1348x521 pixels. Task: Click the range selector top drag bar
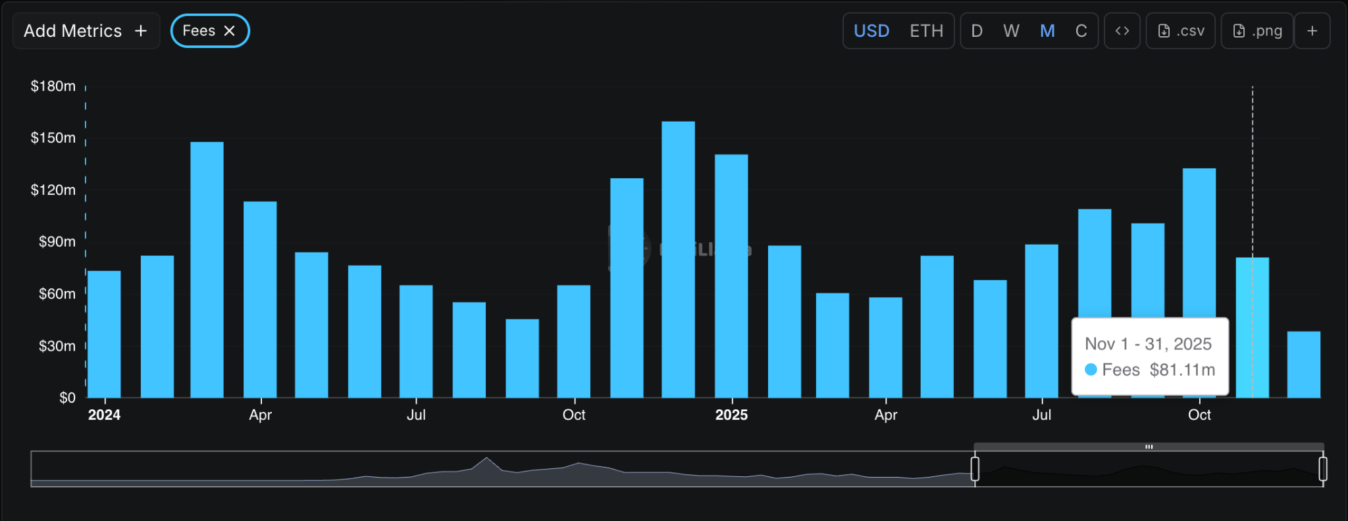coord(1149,447)
